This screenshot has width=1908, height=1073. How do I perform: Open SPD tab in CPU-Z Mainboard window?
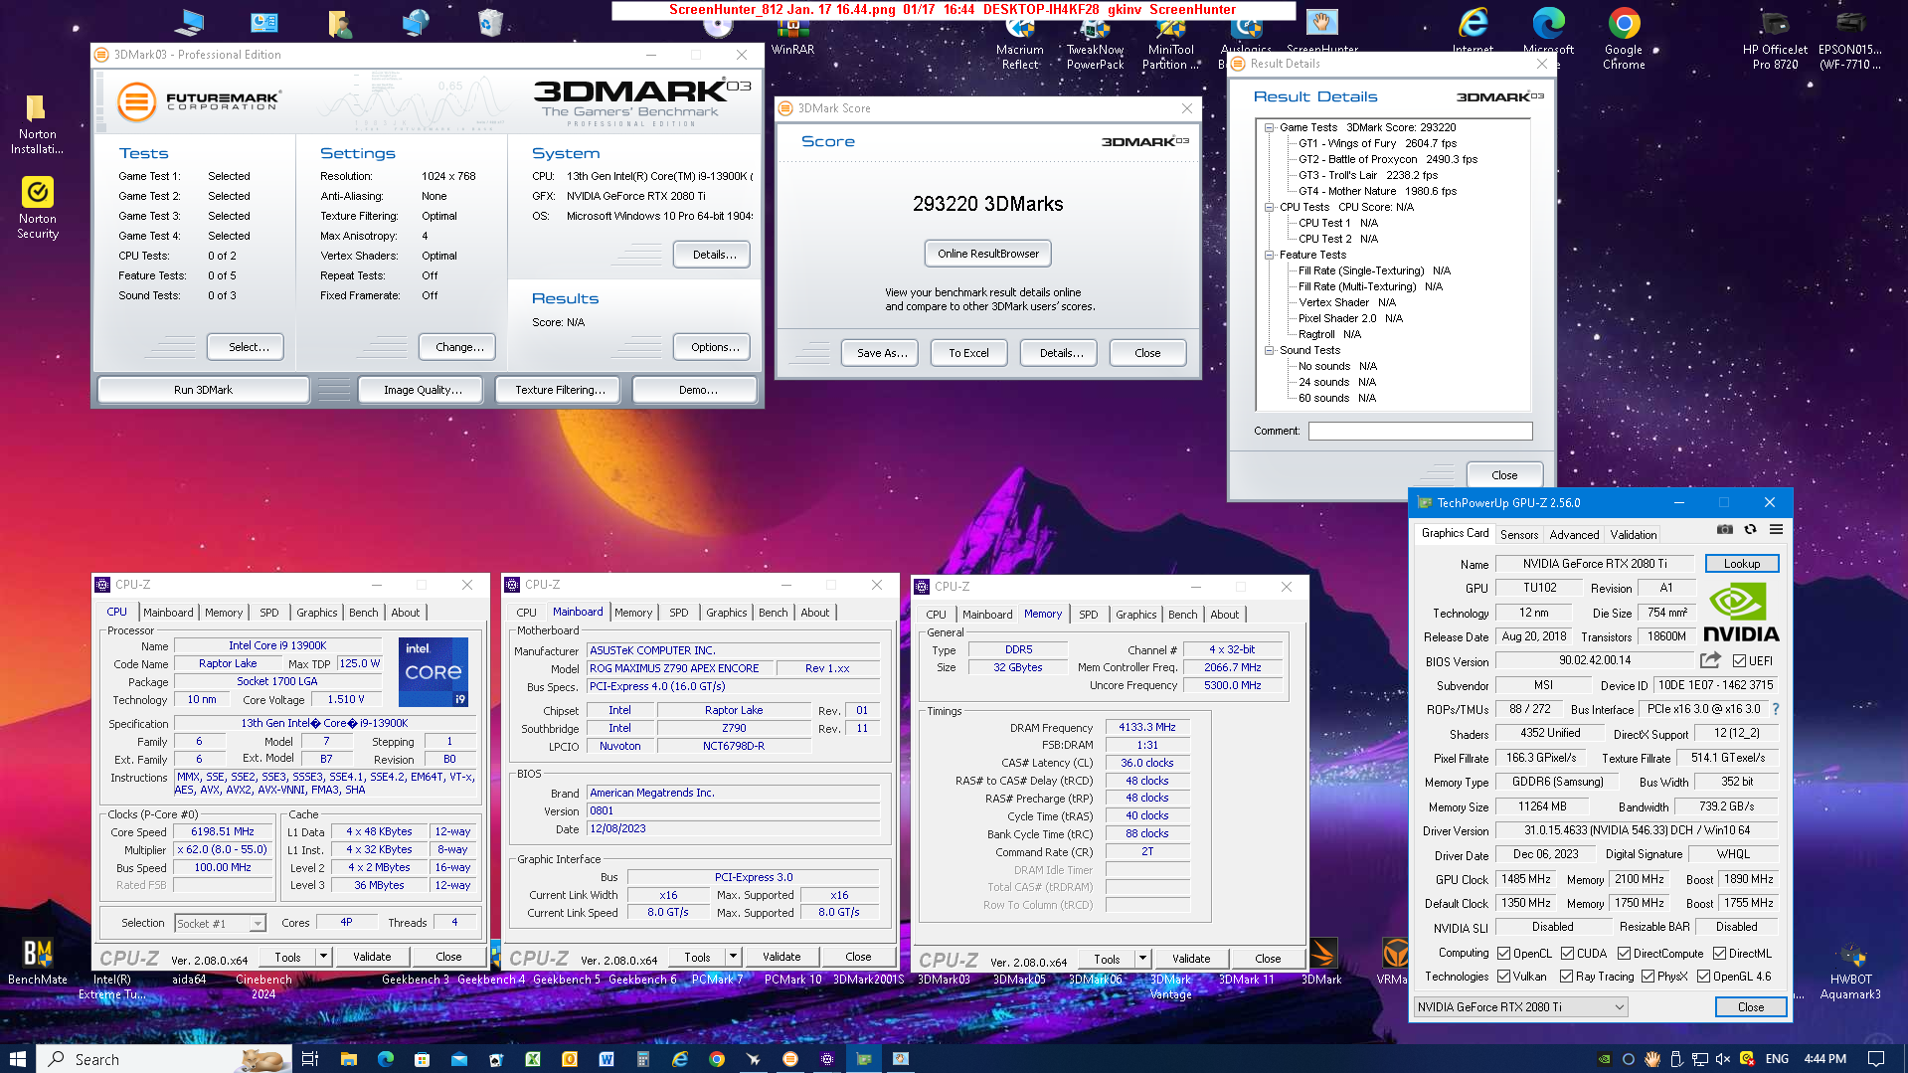(x=678, y=613)
